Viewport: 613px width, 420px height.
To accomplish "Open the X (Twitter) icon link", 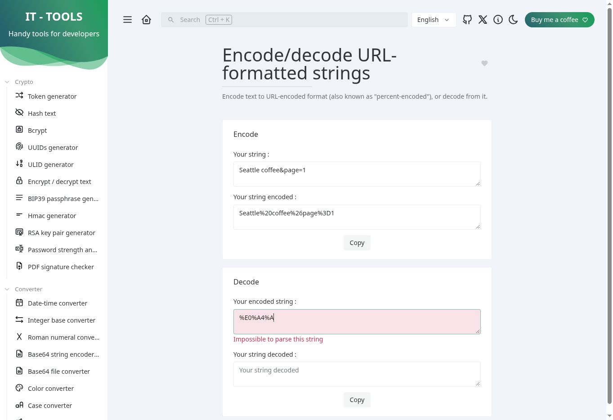I will 483,20.
